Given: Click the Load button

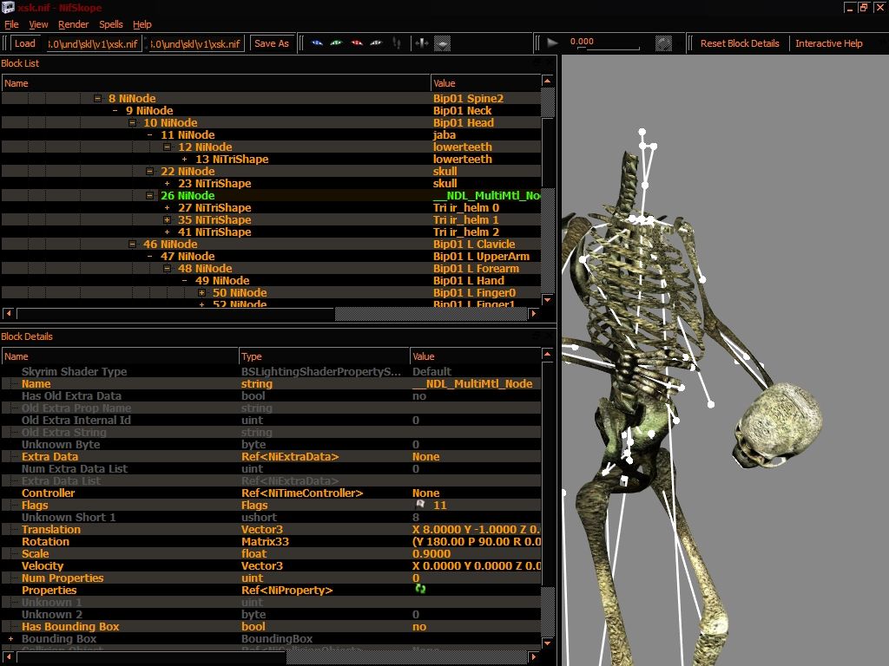Looking at the screenshot, I should [25, 43].
